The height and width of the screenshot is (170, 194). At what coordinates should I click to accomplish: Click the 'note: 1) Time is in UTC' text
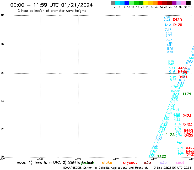pyautogui.click(x=39, y=162)
